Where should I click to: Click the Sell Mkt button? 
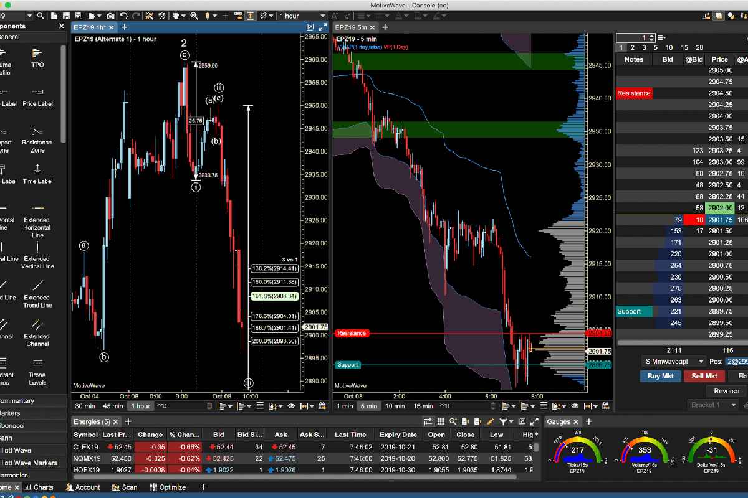tap(704, 376)
